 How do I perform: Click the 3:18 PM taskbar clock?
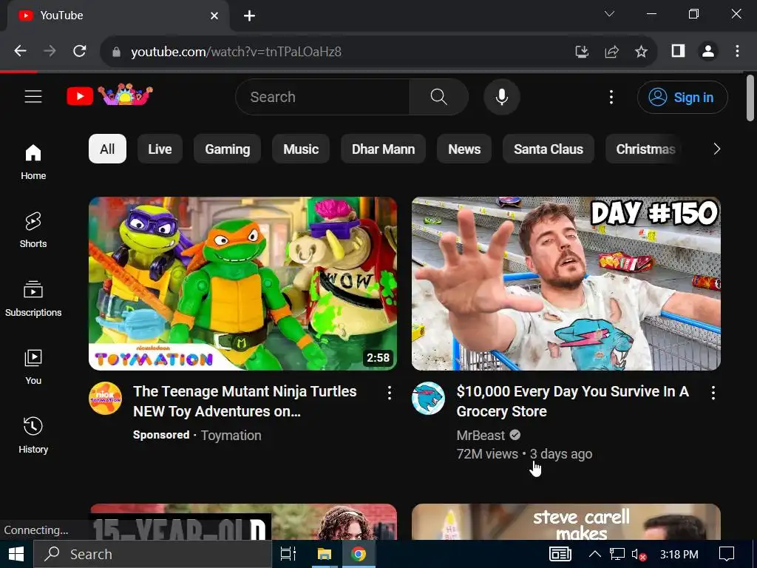click(679, 554)
